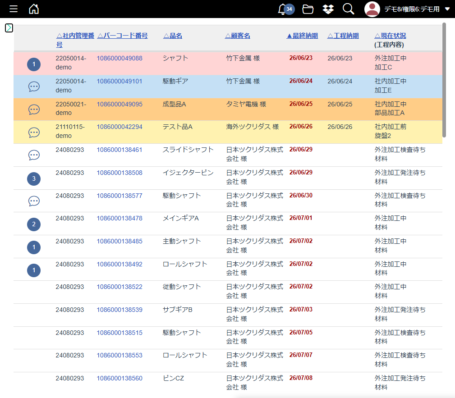Image resolution: width=455 pixels, height=398 pixels.
Task: Go to the home screen icon
Action: pyautogui.click(x=34, y=9)
